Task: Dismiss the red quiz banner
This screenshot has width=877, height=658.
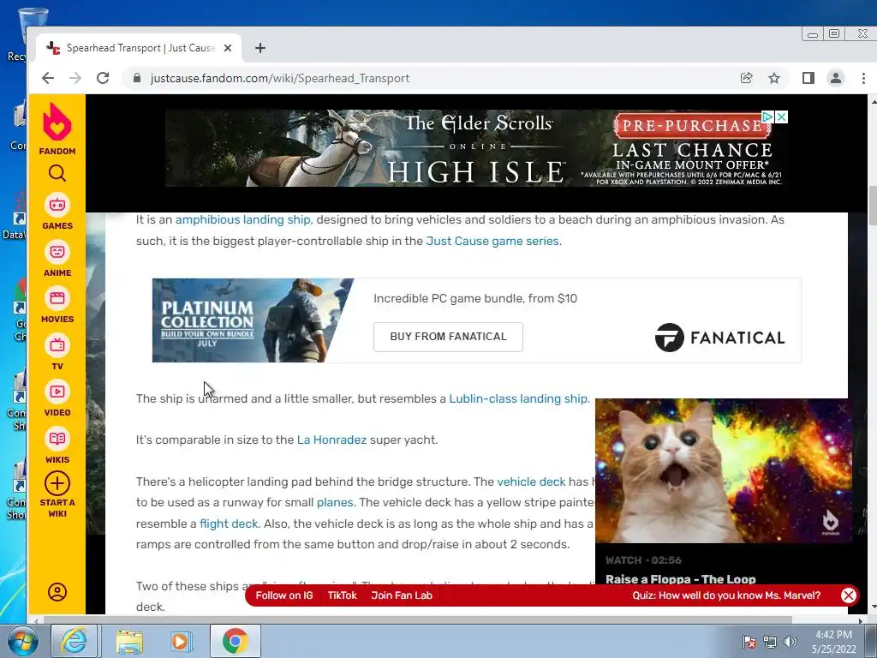Action: click(x=849, y=595)
